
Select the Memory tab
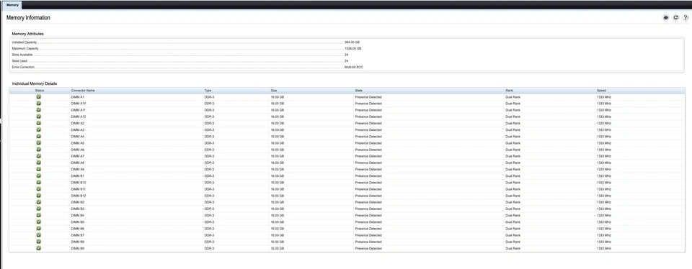click(12, 5)
